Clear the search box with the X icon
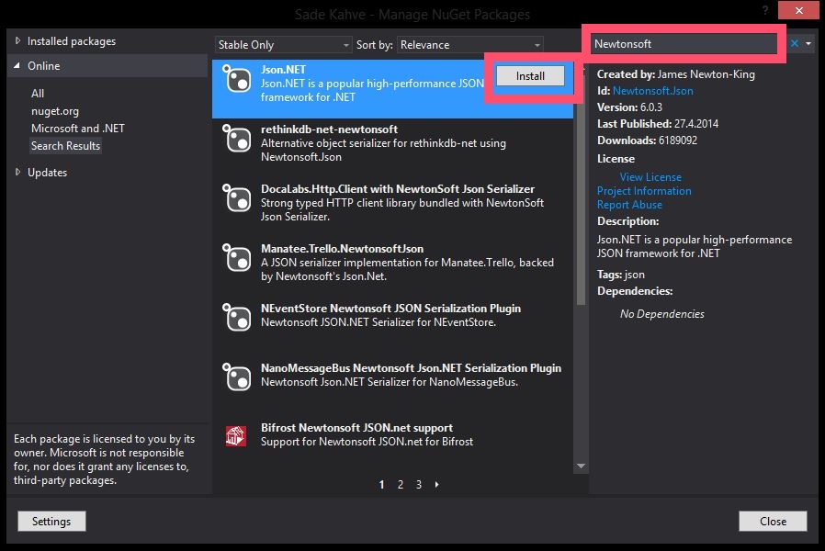The image size is (825, 551). click(795, 44)
